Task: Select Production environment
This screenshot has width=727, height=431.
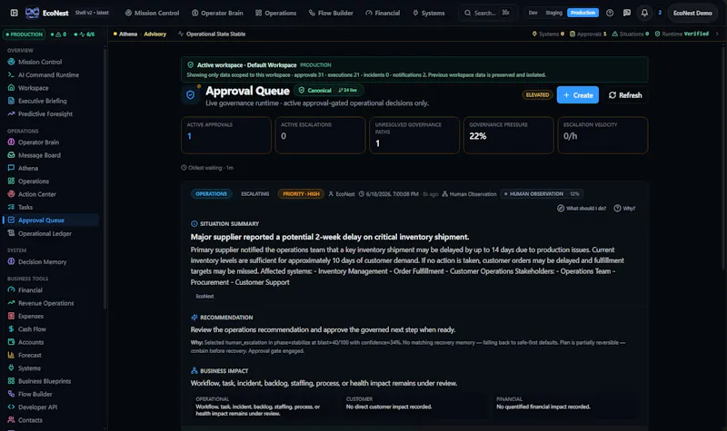Action: 583,13
